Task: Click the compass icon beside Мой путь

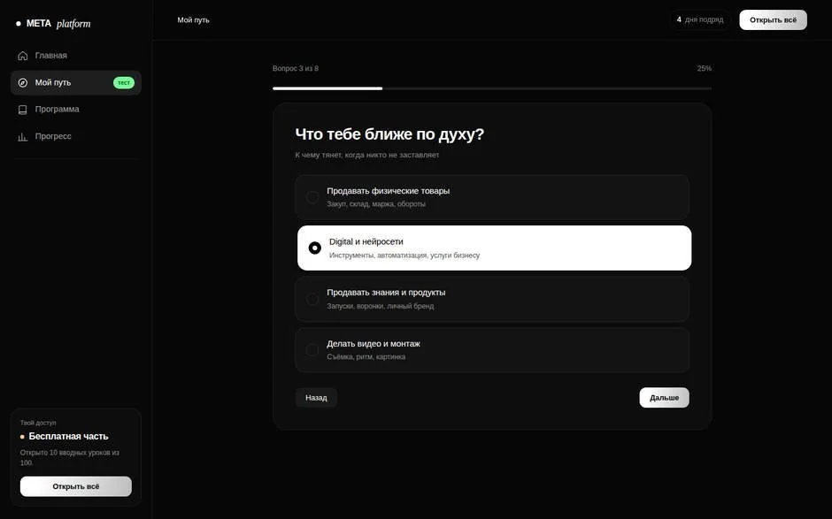Action: [x=23, y=83]
